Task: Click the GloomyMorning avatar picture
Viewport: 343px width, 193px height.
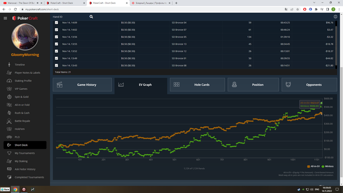Action: click(x=25, y=37)
